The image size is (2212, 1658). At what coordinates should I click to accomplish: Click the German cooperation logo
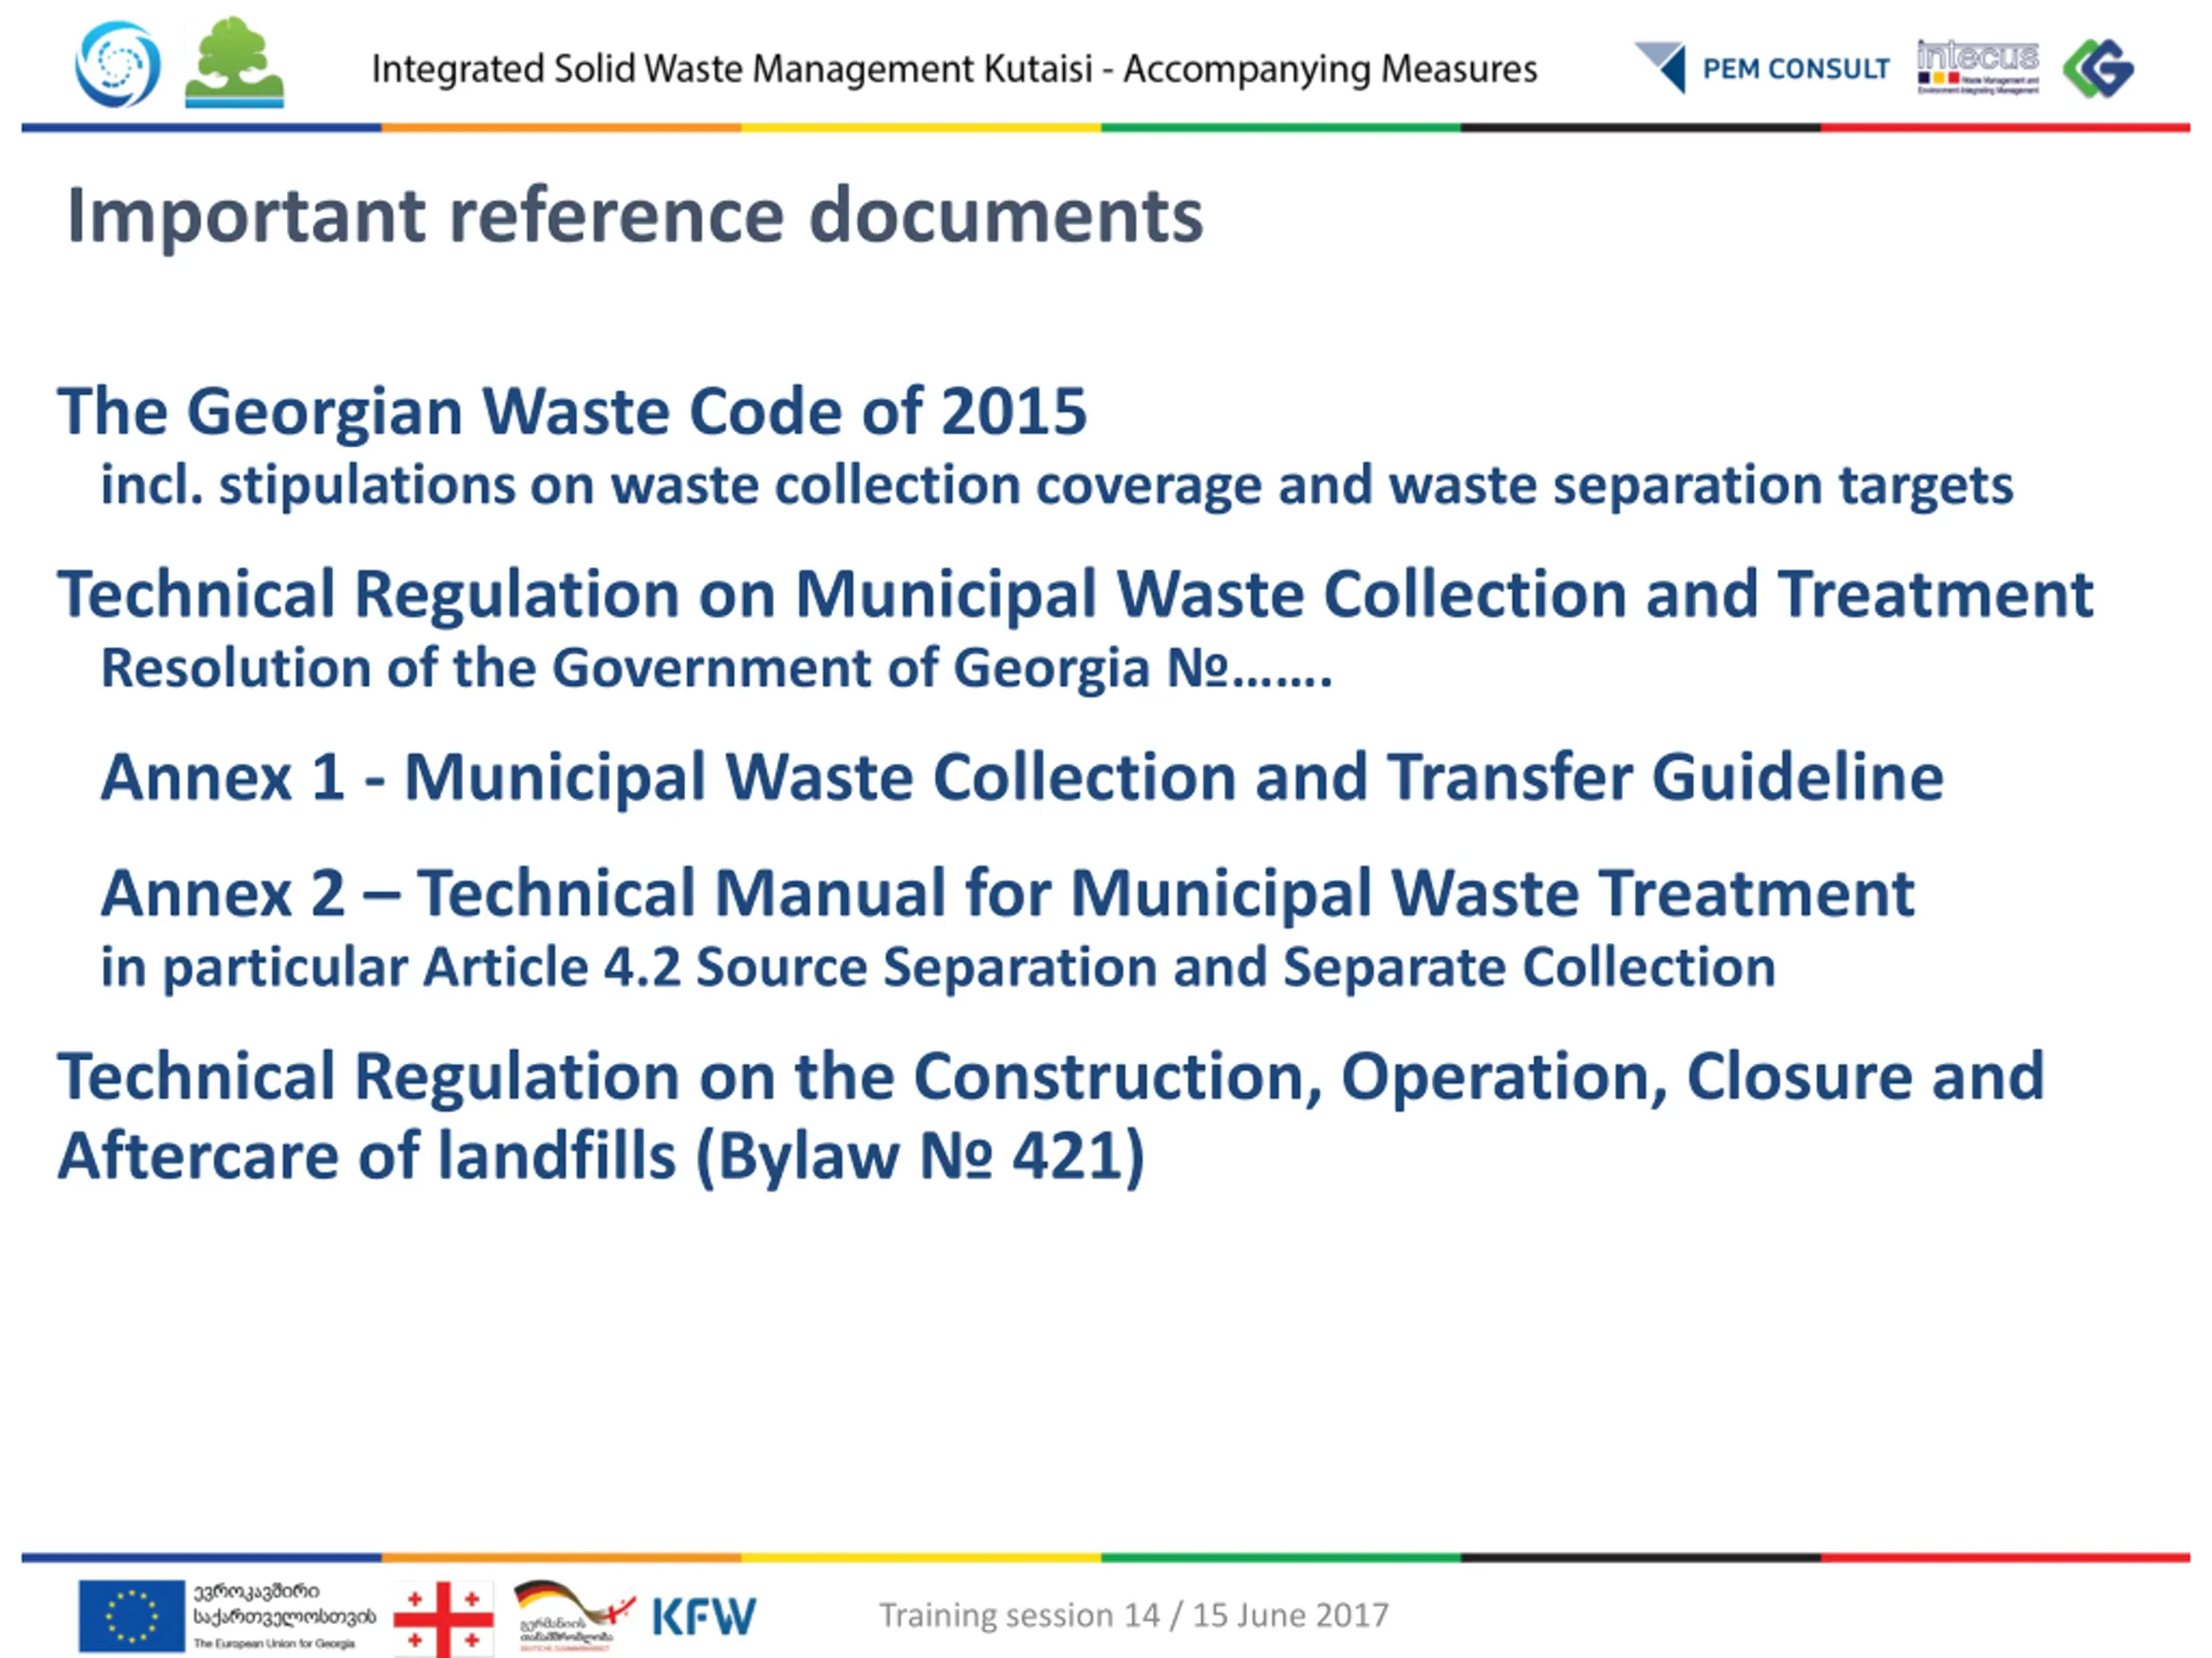tap(574, 1616)
